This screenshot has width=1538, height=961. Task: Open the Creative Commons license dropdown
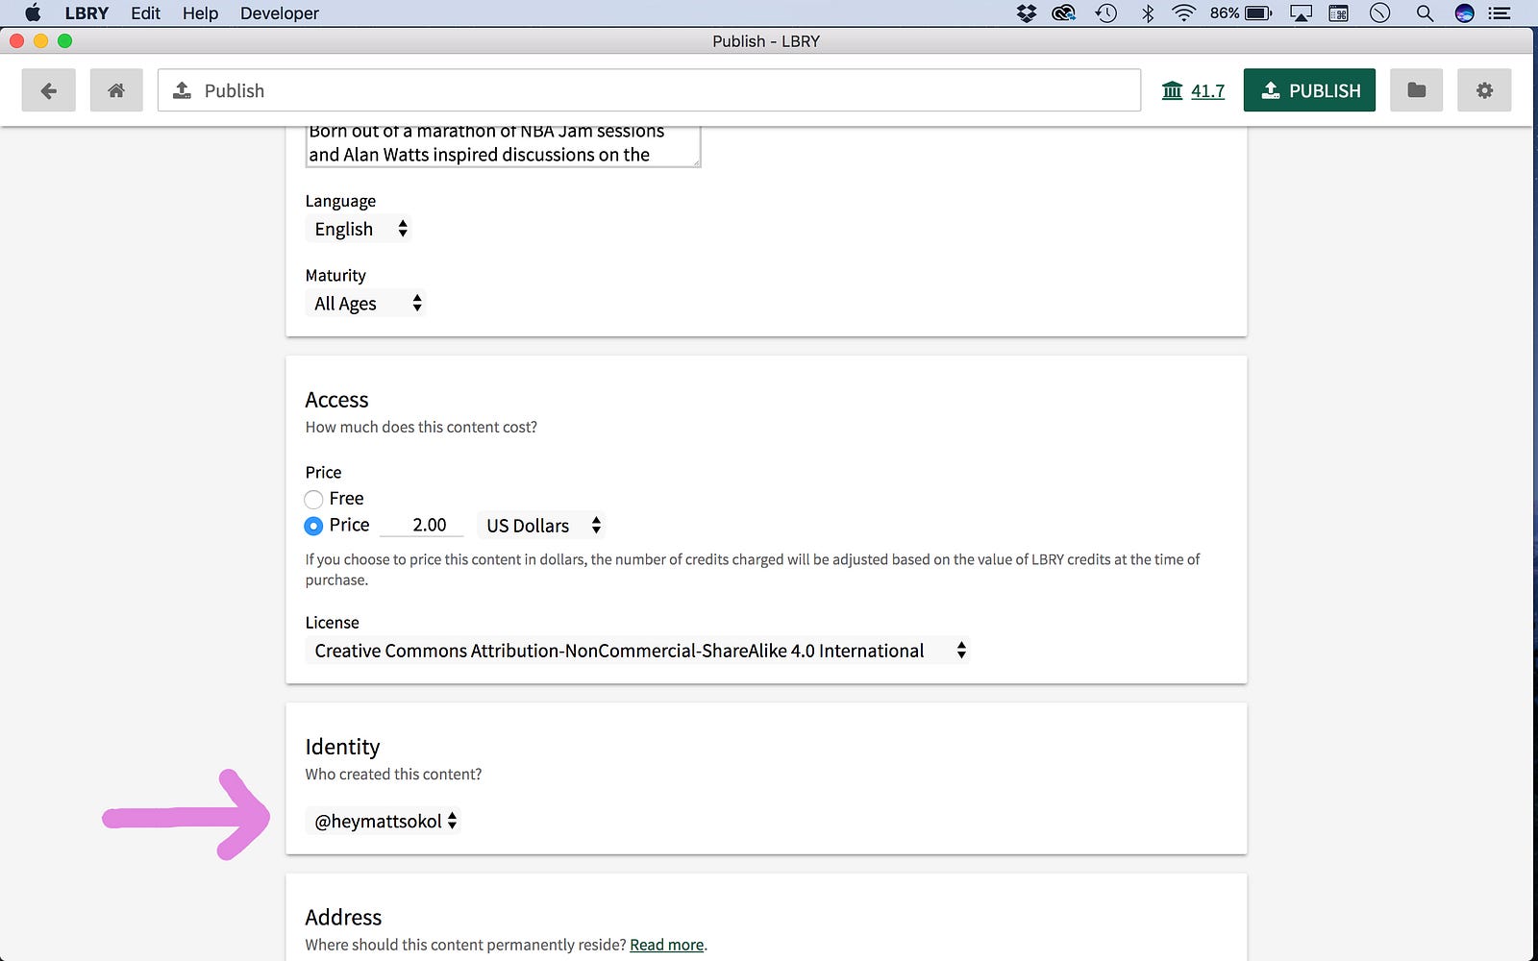pos(636,651)
